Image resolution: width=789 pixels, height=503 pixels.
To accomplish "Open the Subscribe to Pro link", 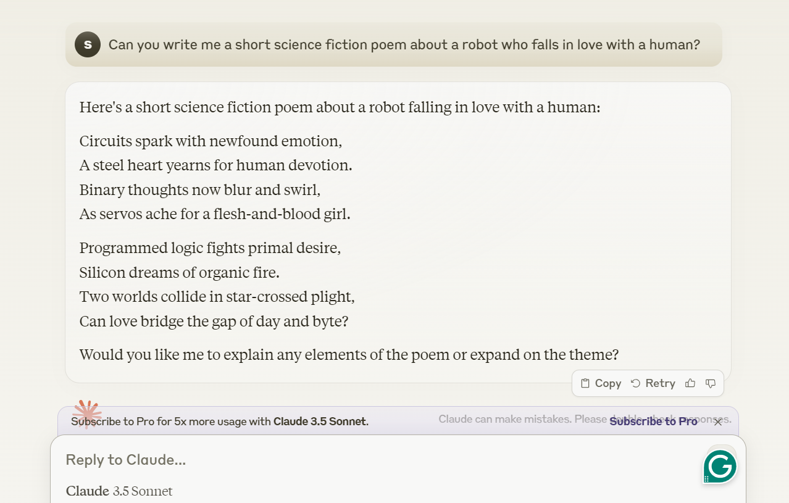I will coord(653,422).
